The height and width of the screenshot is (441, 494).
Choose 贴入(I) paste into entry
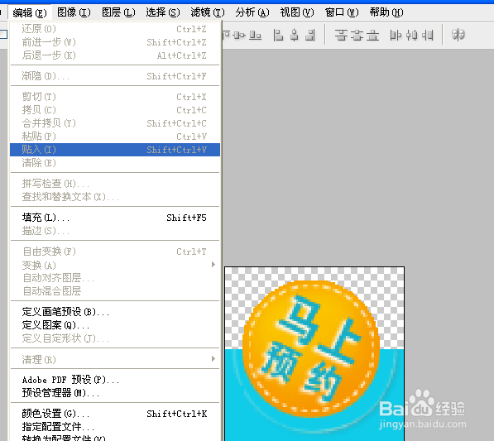point(115,150)
